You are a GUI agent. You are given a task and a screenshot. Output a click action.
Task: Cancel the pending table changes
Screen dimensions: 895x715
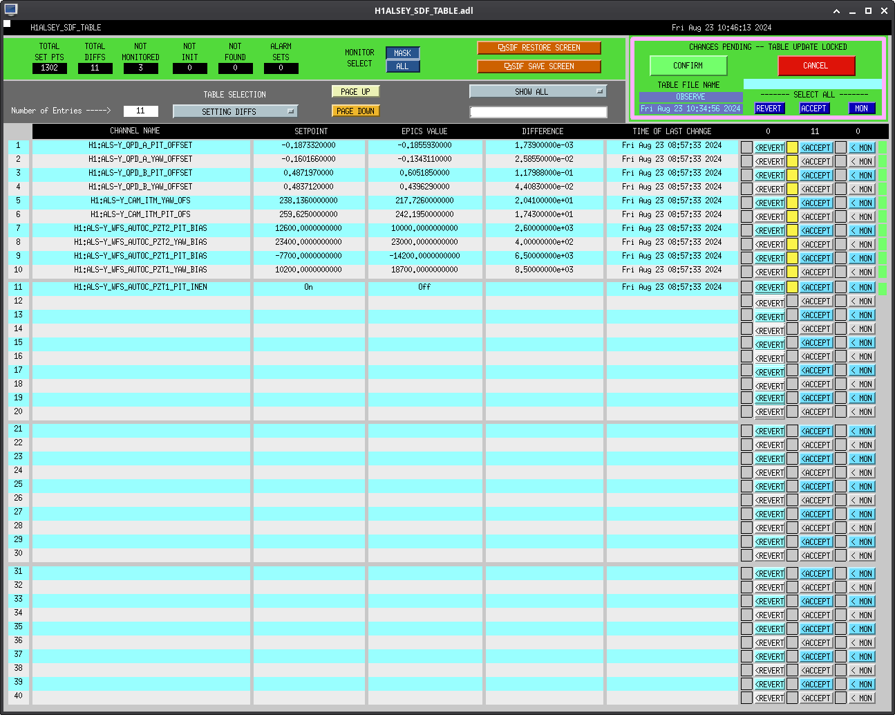pyautogui.click(x=816, y=66)
